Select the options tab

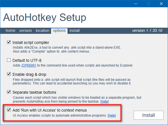(59, 30)
